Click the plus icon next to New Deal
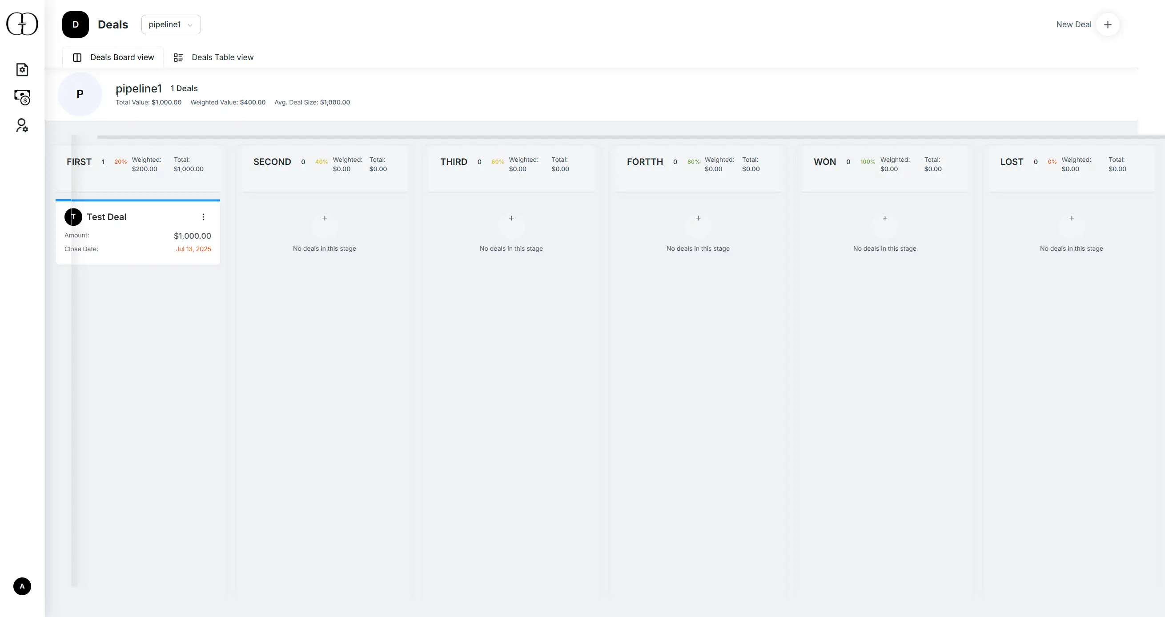The image size is (1165, 617). (1108, 24)
